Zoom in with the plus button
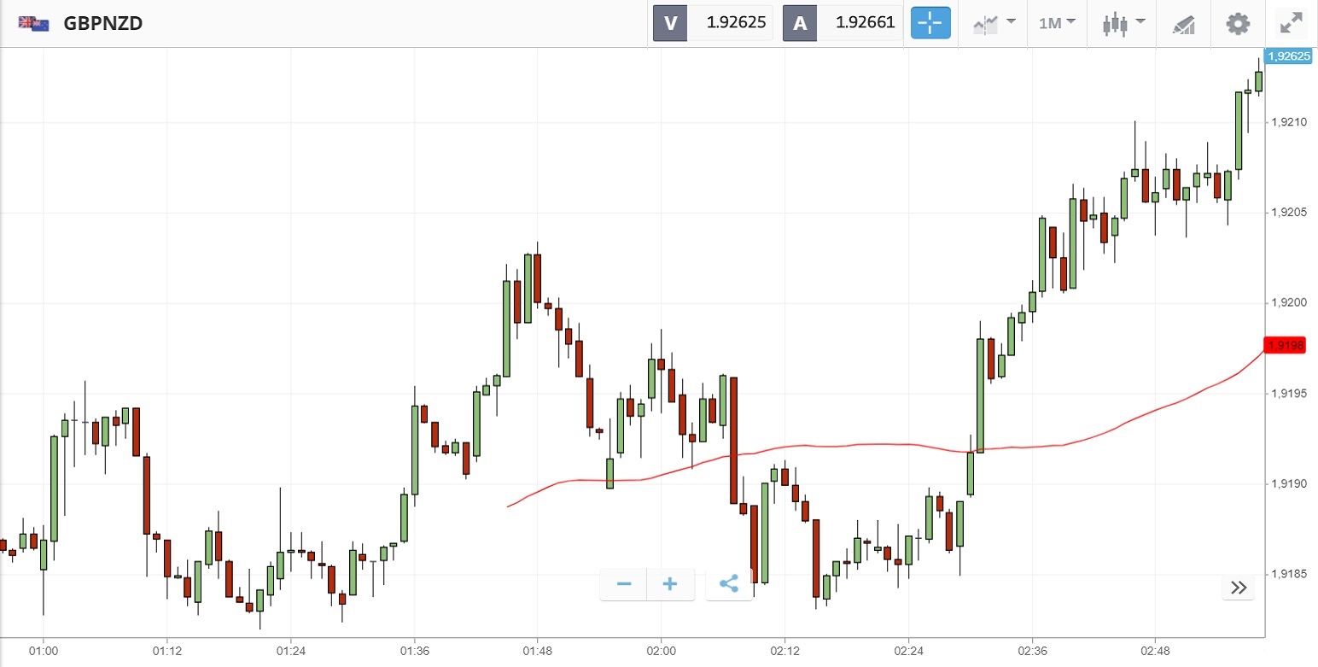The height and width of the screenshot is (667, 1318). 670,584
